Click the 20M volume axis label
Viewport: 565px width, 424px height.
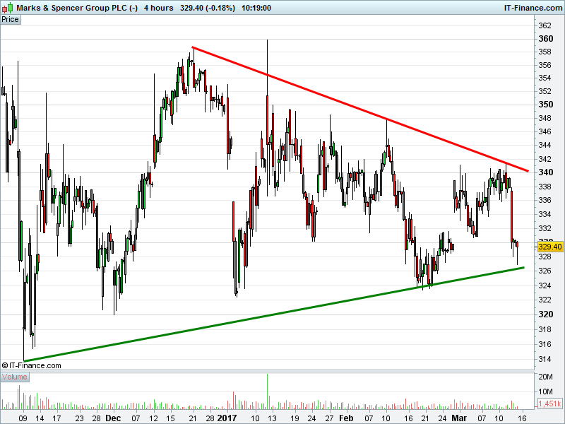[545, 377]
